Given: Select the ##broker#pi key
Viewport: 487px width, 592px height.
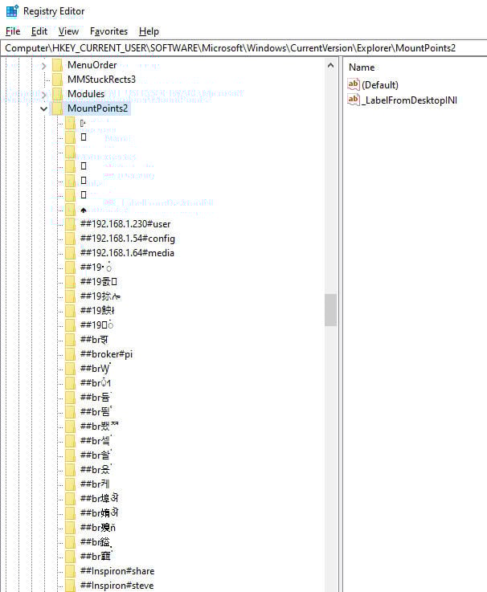Looking at the screenshot, I should point(107,354).
